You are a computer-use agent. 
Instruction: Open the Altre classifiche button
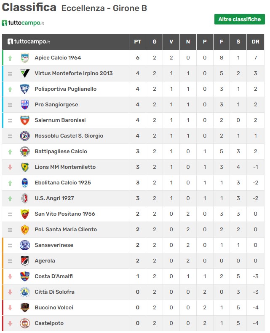[240, 19]
